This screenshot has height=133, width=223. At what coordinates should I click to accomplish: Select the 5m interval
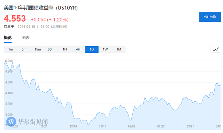(24, 49)
